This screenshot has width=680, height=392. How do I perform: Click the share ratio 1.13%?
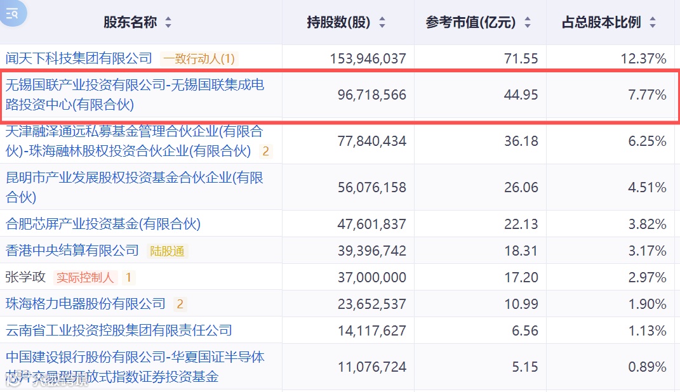pos(647,330)
